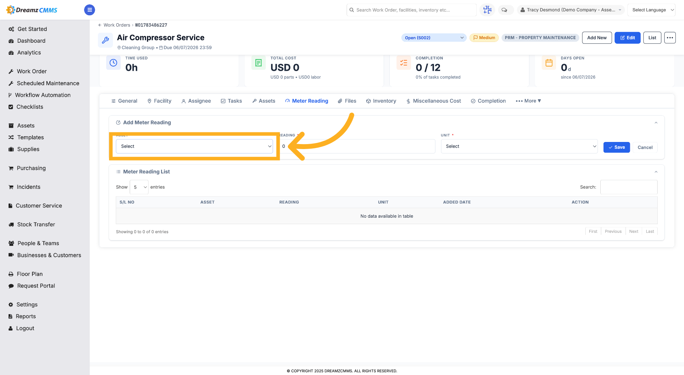Switch to the Tasks tab
The height and width of the screenshot is (375, 684).
(x=232, y=101)
